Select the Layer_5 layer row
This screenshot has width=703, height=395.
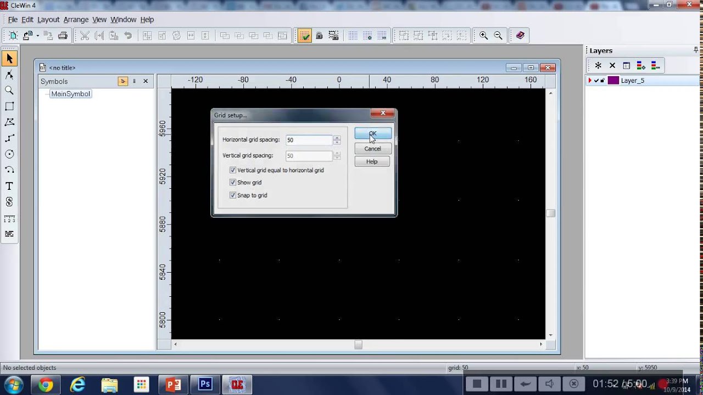643,81
